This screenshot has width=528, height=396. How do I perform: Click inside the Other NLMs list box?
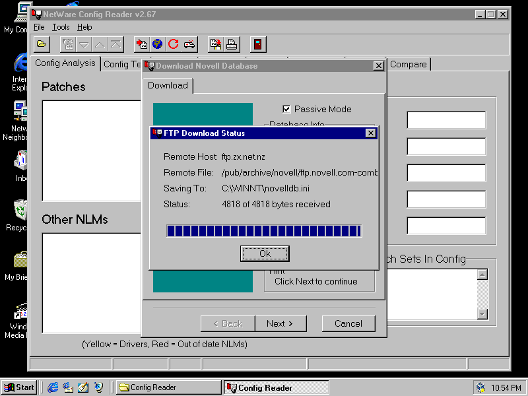pyautogui.click(x=92, y=283)
